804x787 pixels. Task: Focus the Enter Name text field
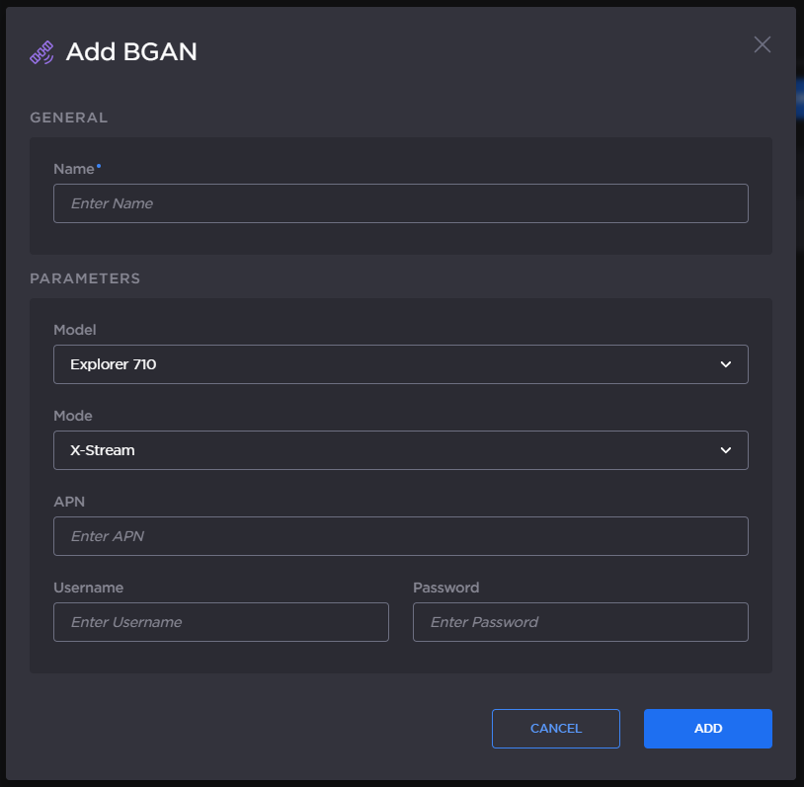click(400, 203)
